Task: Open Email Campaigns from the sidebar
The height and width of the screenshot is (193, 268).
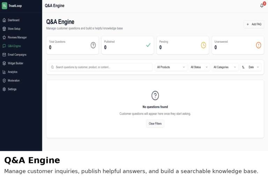Action: click(x=17, y=55)
